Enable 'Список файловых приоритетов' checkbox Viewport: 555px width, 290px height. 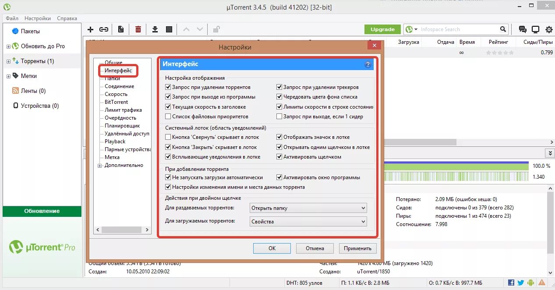point(168,117)
